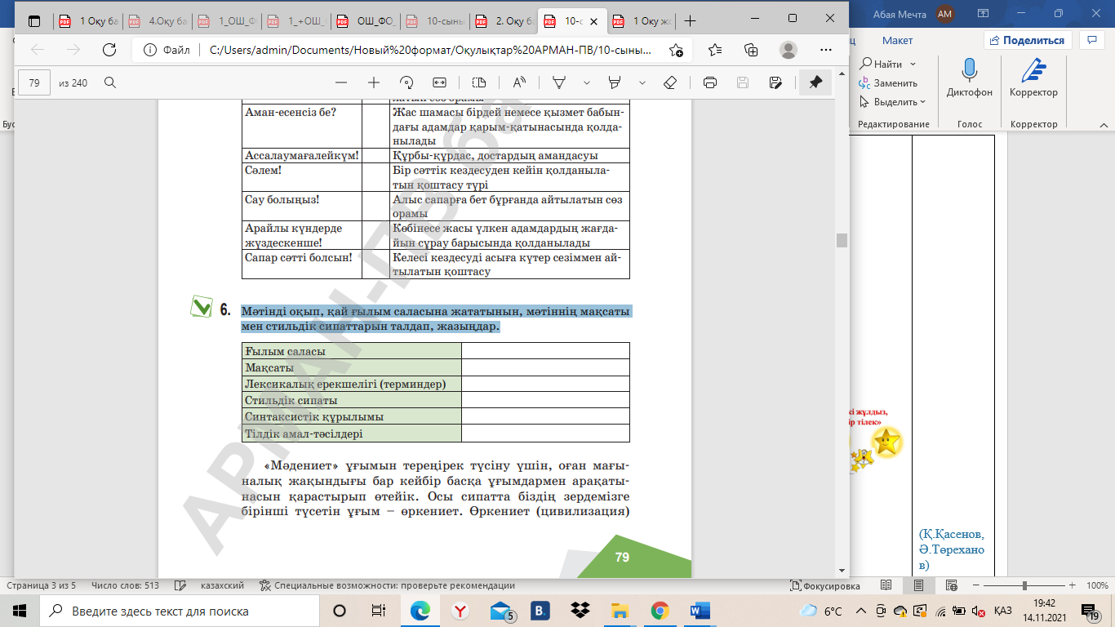
Task: Click Заменить in Word ribbon
Action: 887,83
